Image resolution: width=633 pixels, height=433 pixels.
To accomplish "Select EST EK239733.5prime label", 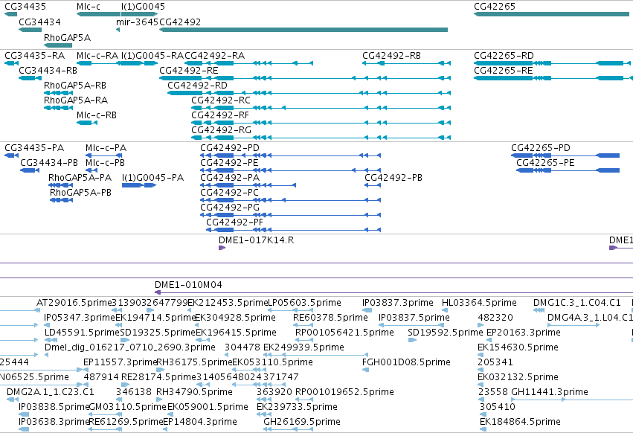I will (x=297, y=407).
